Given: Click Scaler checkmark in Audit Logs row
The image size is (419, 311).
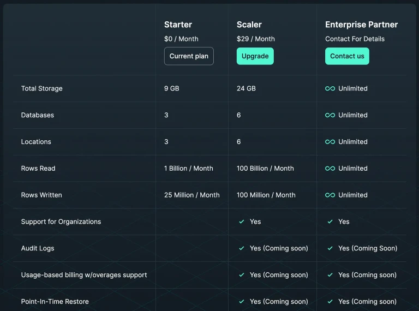Looking at the screenshot, I should pyautogui.click(x=242, y=248).
